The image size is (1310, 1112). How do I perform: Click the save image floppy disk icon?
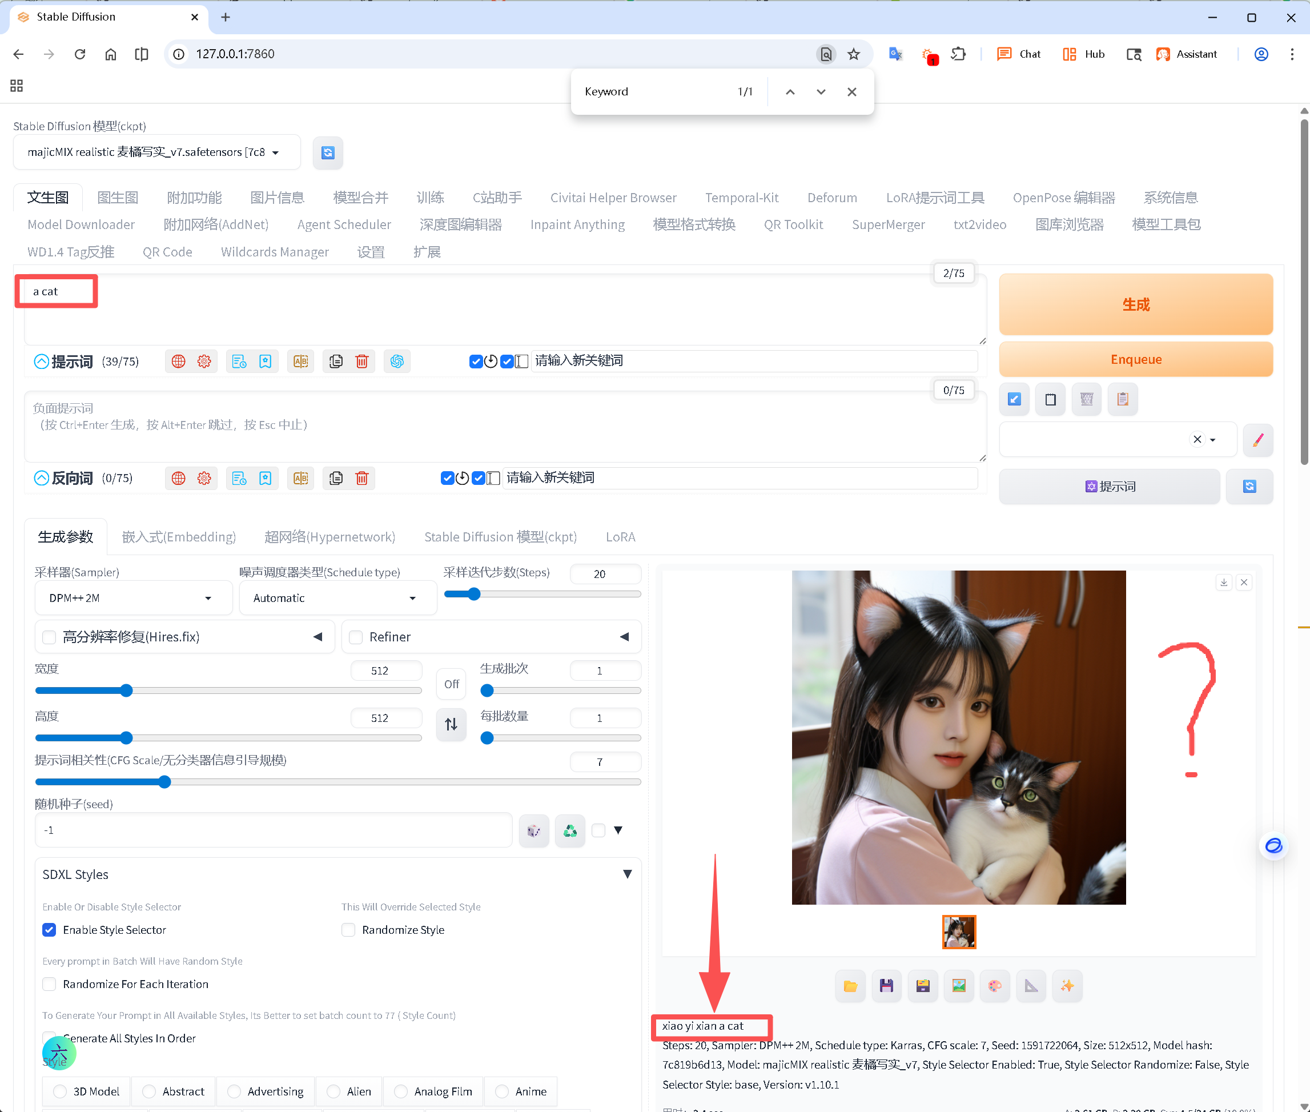[886, 986]
